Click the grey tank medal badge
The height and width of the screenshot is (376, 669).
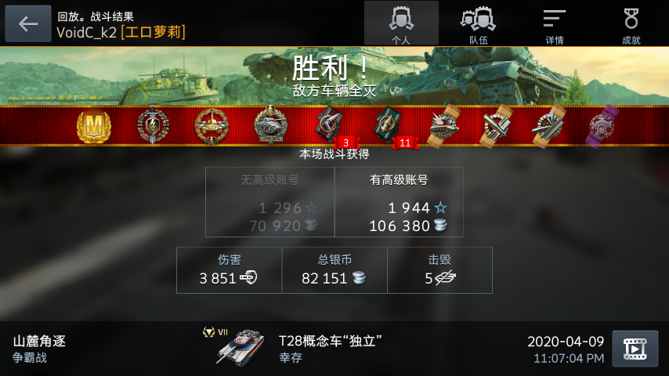[x=270, y=125]
